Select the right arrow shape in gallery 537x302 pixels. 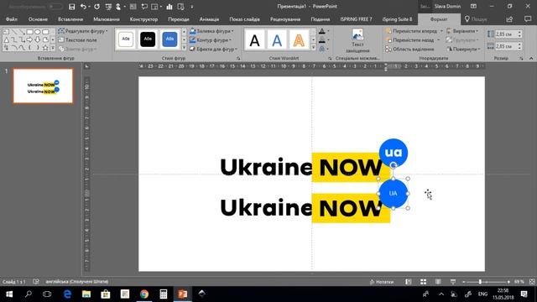point(30,40)
